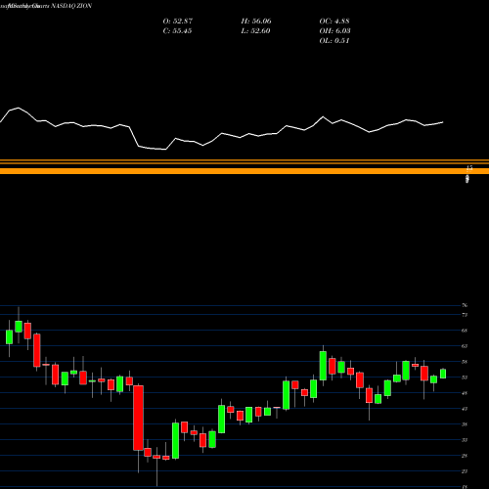489x489 pixels.
Task: Select the high price value H: 56.06
Action: pos(256,21)
